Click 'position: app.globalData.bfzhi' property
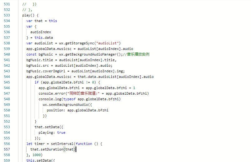Image resolution: width=251 pixels, height=162 pixels. pos(78,110)
